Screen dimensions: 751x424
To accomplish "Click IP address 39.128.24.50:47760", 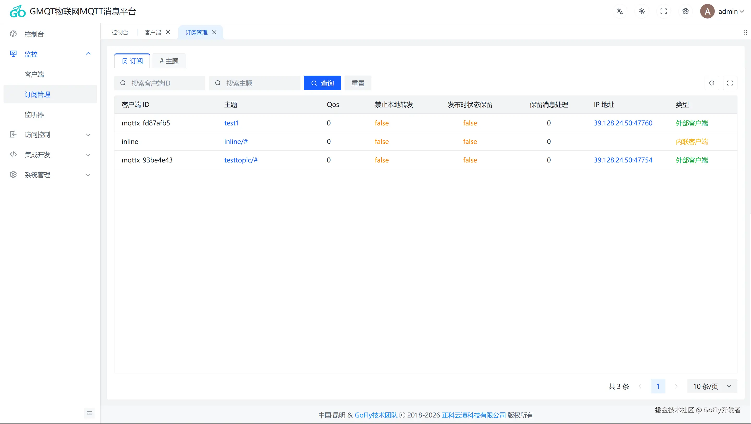I will (623, 123).
